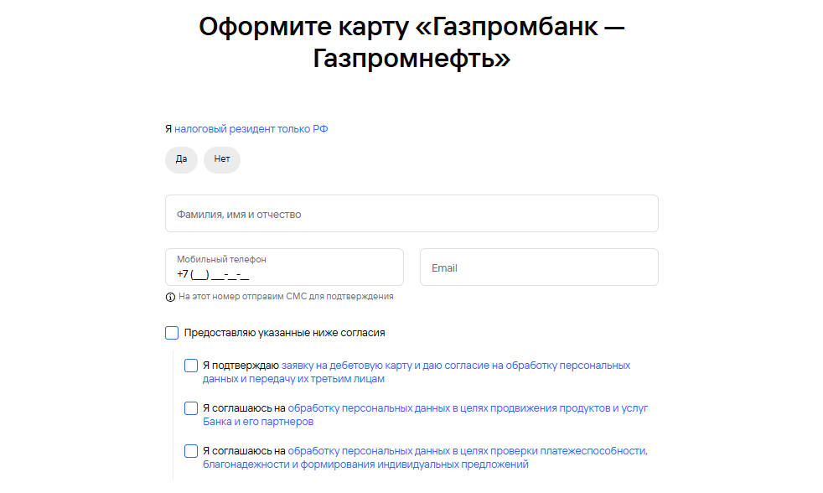This screenshot has width=823, height=493.
Task: Follow the link about promoting Bank products
Action: [467, 408]
